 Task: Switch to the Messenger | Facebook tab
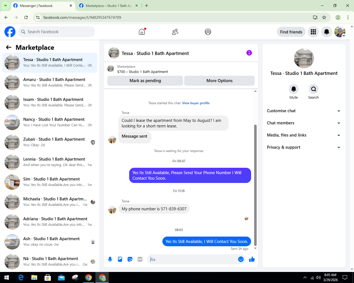43,6
